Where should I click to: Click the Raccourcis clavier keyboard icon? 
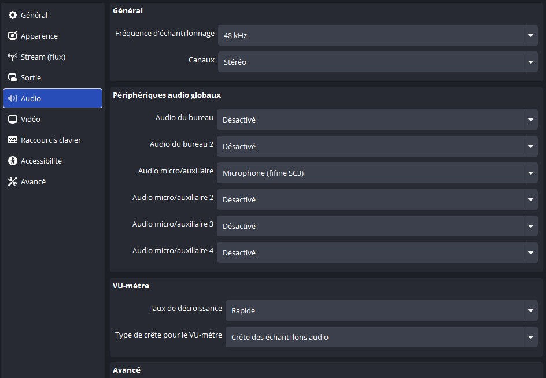click(13, 140)
